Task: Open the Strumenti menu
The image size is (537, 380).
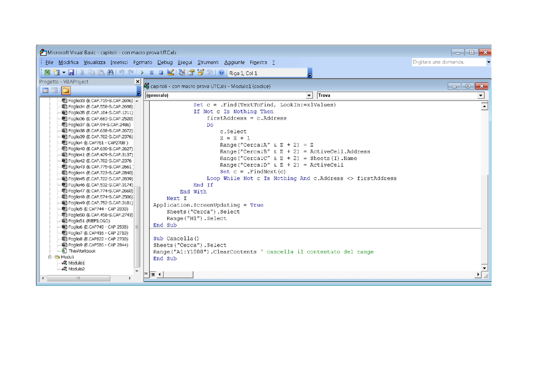Action: pos(208,62)
